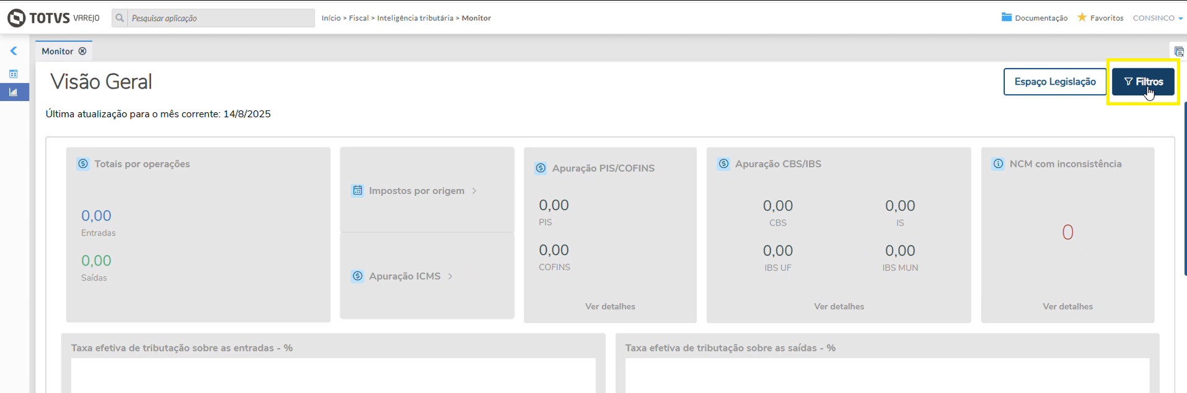Click NCM com inconsistência info icon
Screen dimensions: 1187x393
tap(998, 164)
